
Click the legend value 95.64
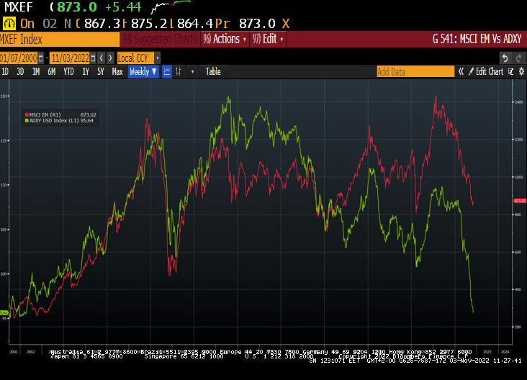86,121
